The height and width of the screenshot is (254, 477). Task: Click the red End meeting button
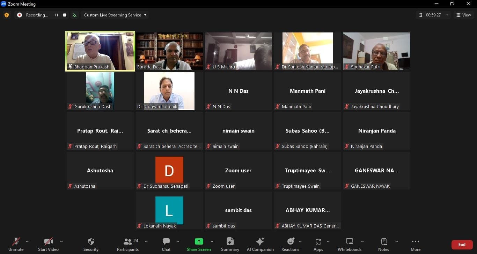coord(462,245)
